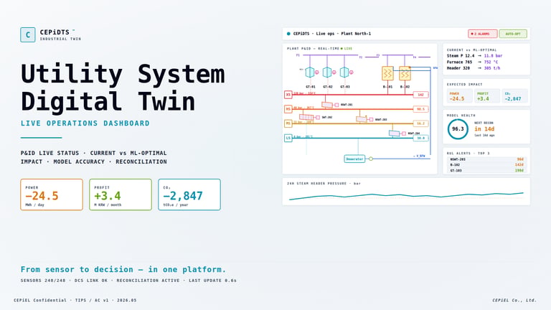551x310 pixels.
Task: Click the B-101 boiler symbol
Action: point(387,73)
